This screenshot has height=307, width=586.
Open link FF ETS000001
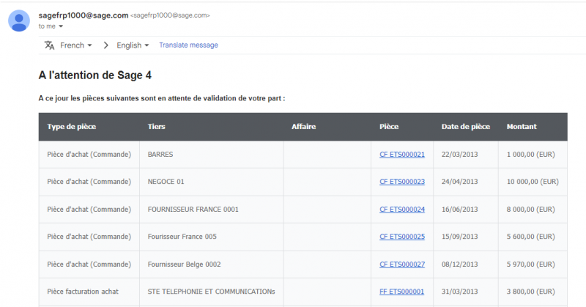tap(401, 292)
